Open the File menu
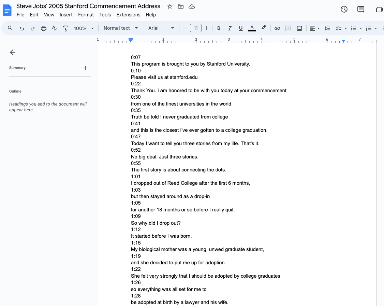 click(x=20, y=15)
